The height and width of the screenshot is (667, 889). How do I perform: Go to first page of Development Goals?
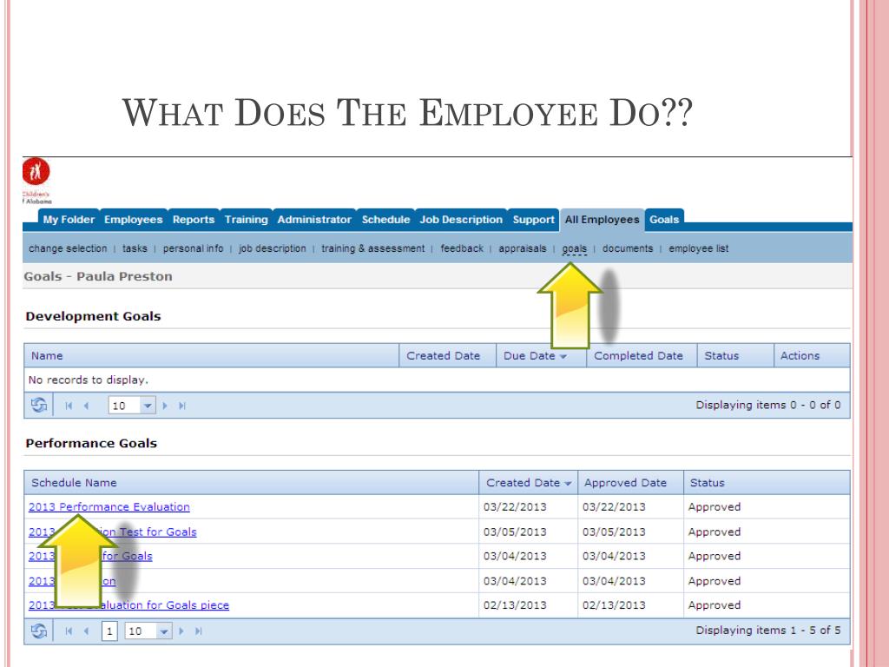point(69,406)
